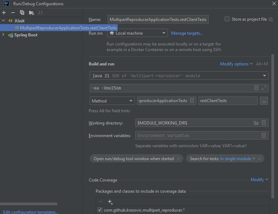The image size is (278, 214).
Task: Sort configurations alphabetically
Action: 40,13
